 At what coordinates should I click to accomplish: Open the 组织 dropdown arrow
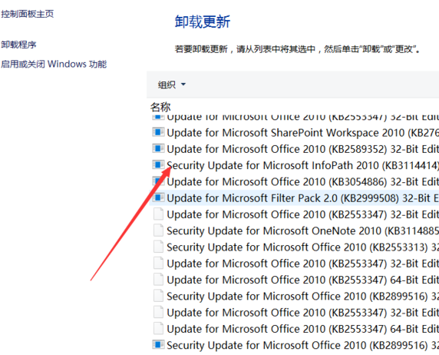point(183,84)
